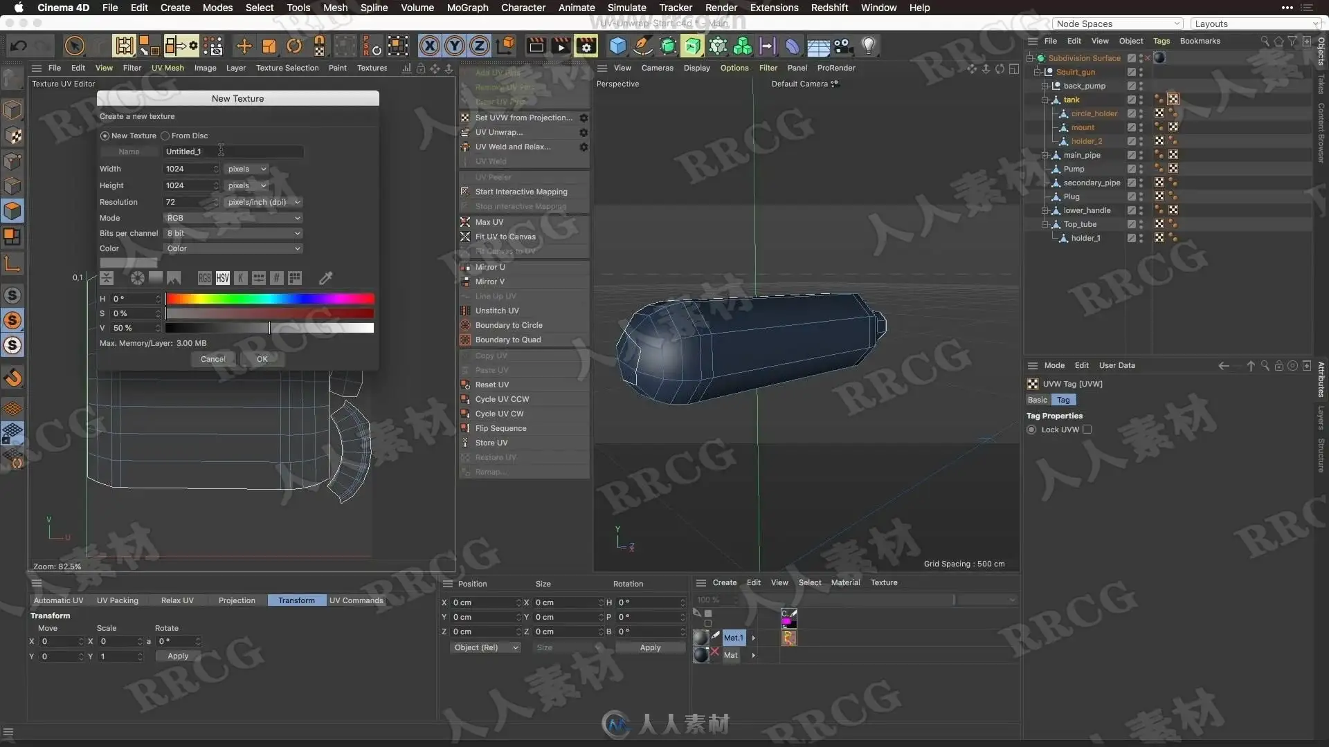Click the Object Manager search magnifier icon
This screenshot has height=747, width=1329.
pos(1265,41)
